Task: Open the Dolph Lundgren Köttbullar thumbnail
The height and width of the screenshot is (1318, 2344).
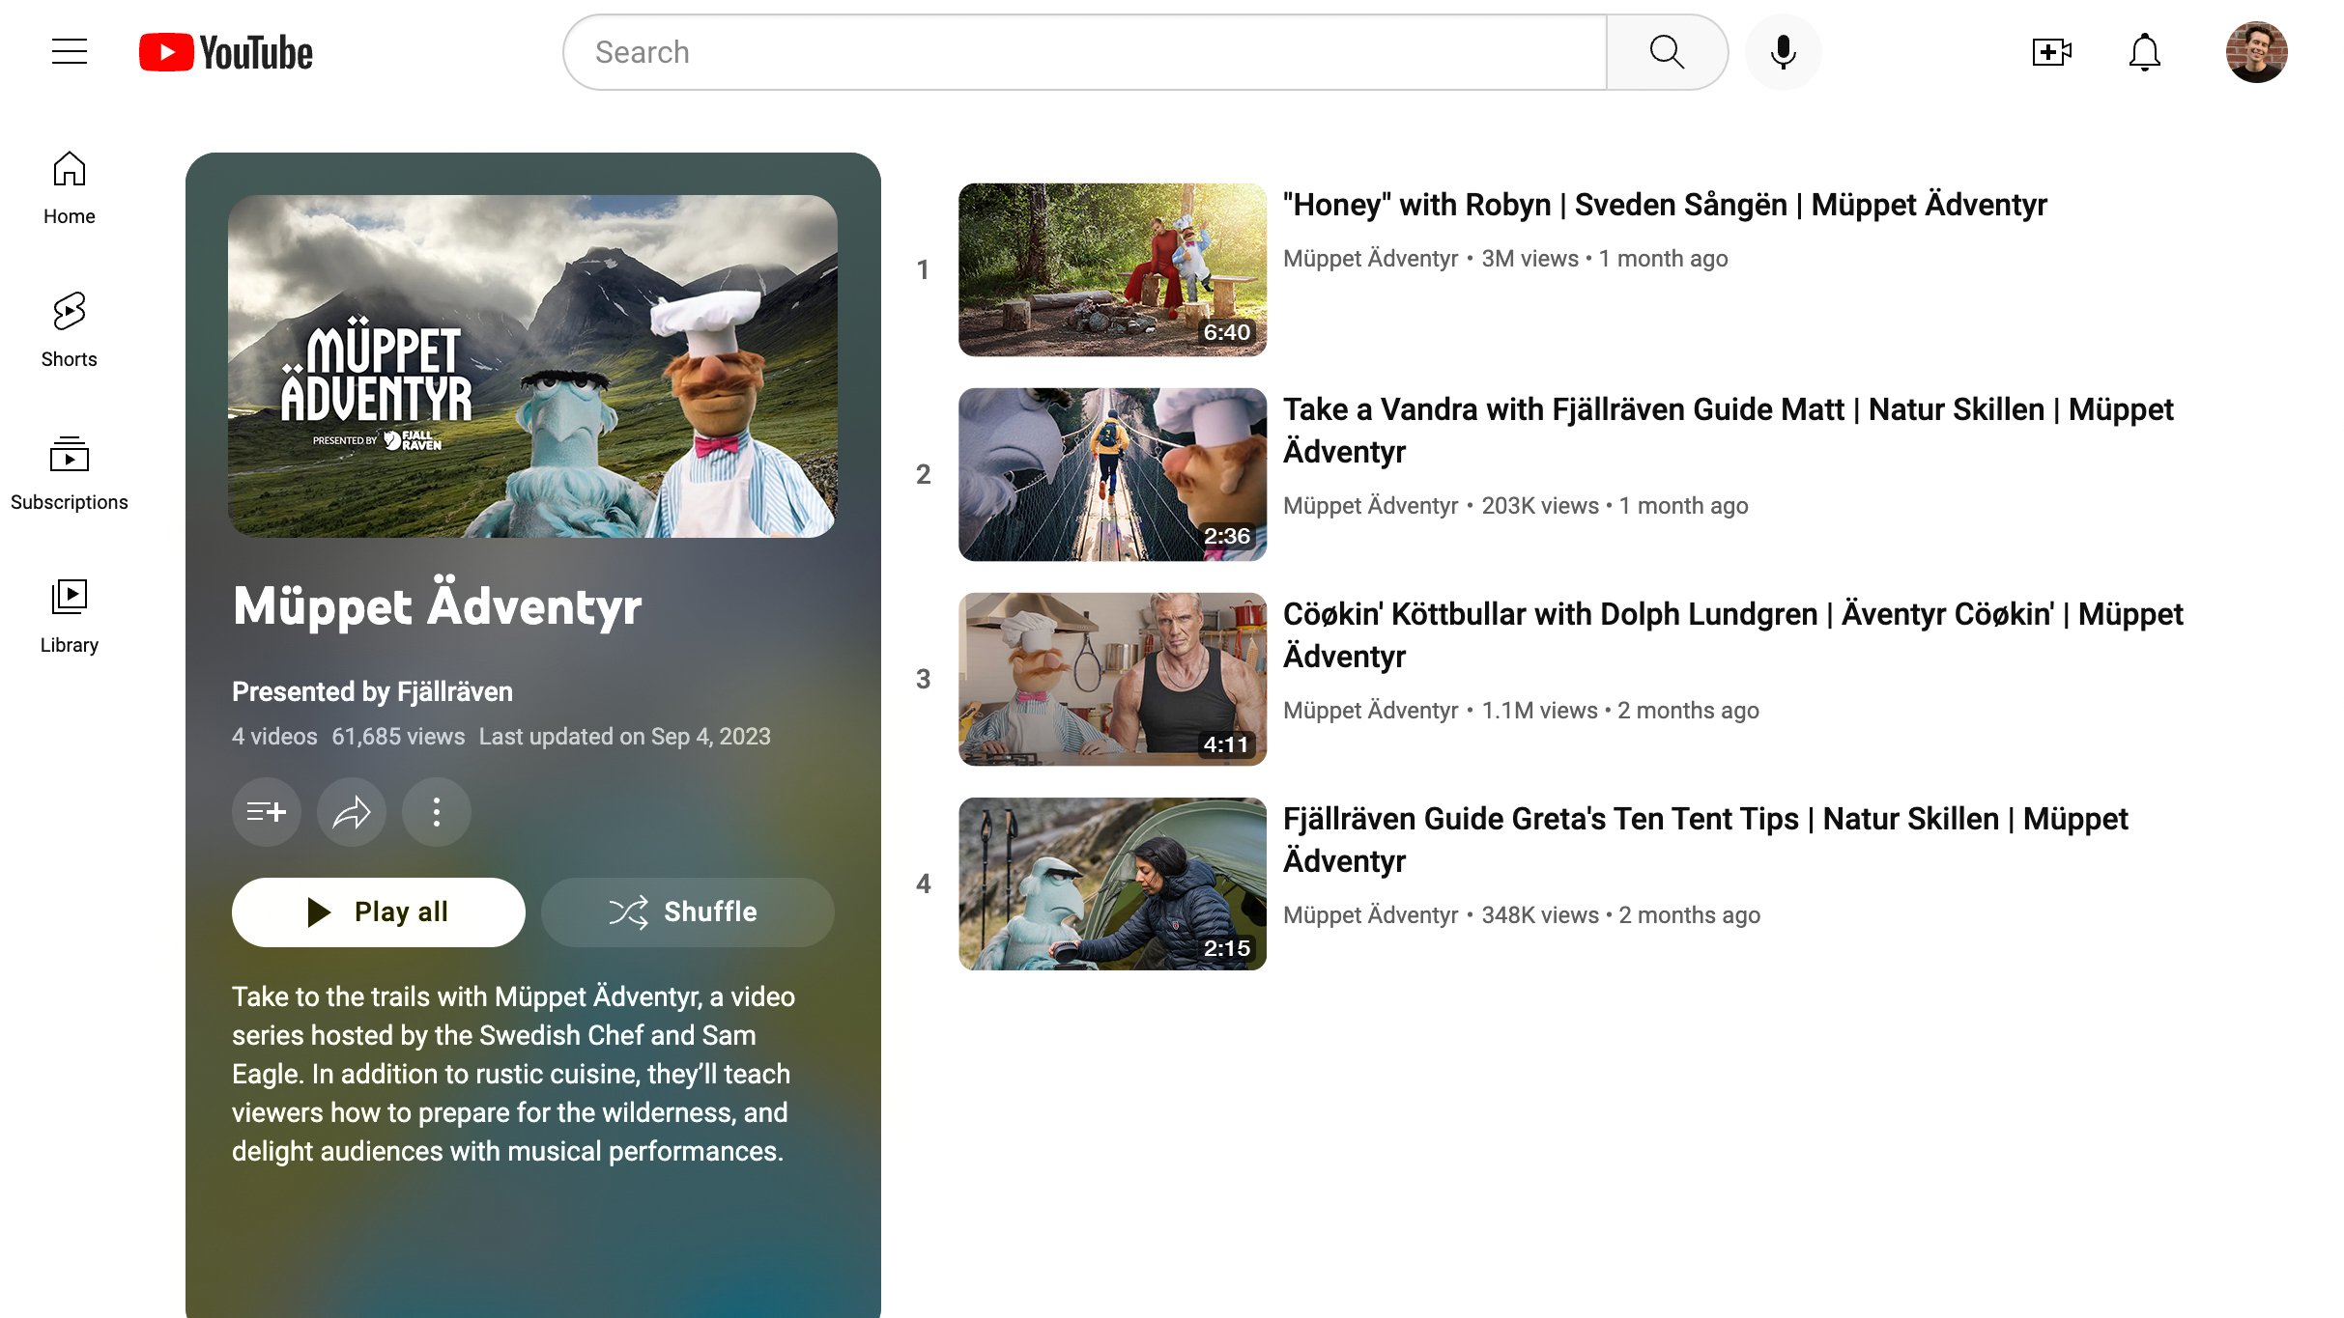Action: [1112, 679]
